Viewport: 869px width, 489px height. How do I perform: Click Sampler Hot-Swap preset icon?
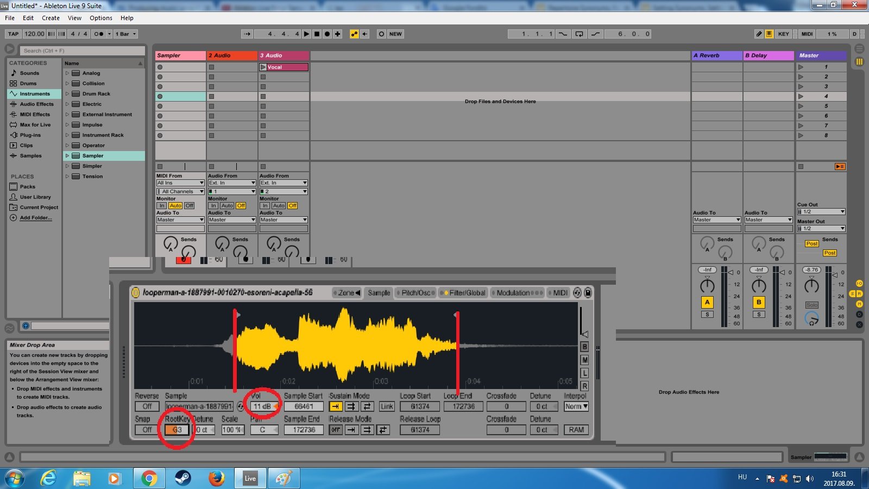point(577,293)
